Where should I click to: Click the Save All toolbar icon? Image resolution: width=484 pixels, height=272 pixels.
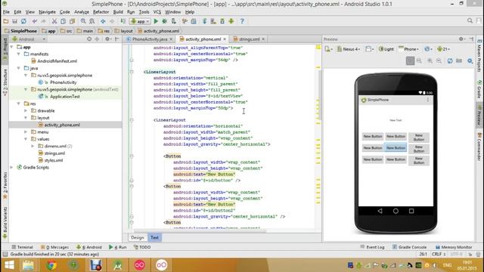(15, 21)
